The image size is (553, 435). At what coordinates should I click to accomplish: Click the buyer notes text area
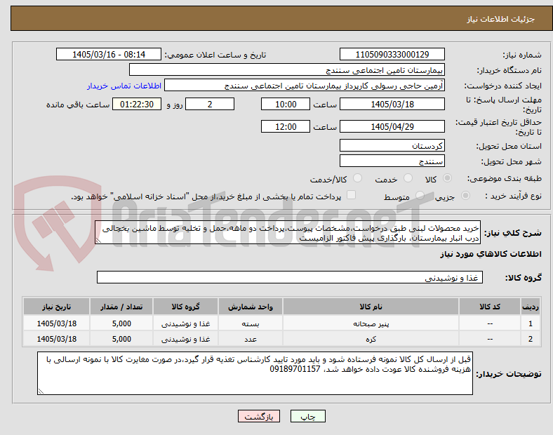pyautogui.click(x=255, y=373)
